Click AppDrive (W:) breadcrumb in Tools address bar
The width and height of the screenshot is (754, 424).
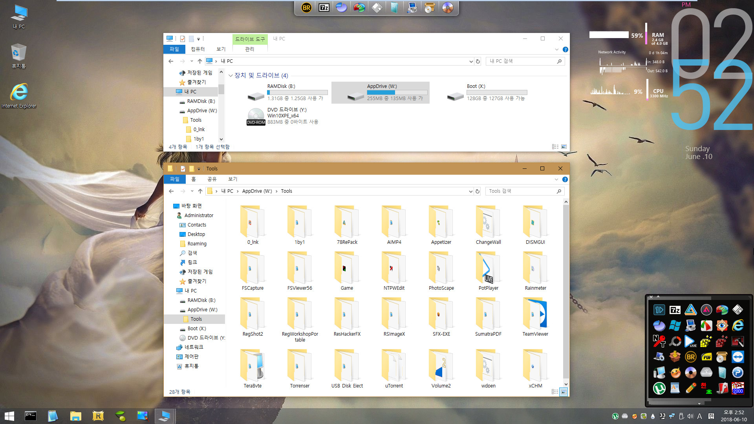coord(257,191)
